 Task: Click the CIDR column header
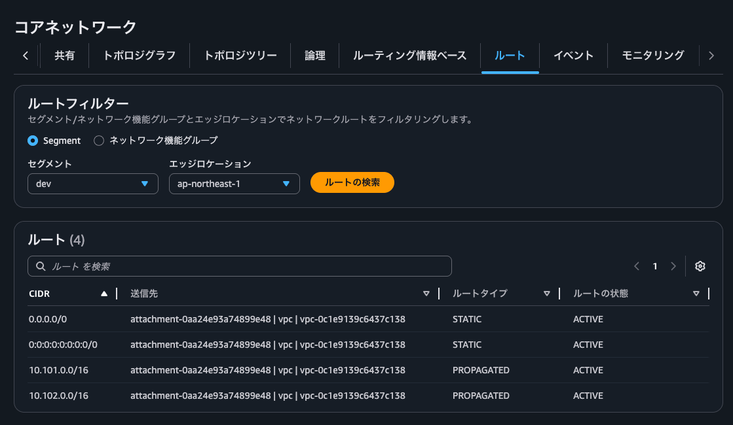(39, 294)
